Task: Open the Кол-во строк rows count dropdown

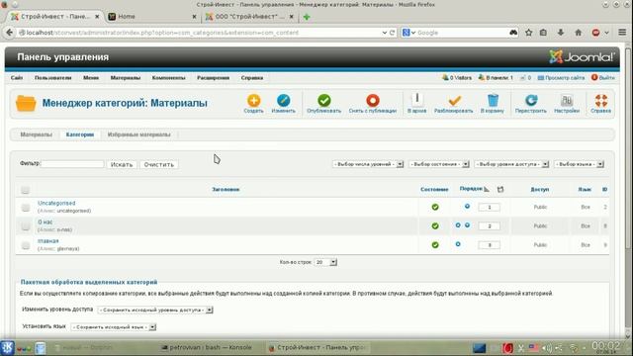Action: tap(325, 262)
